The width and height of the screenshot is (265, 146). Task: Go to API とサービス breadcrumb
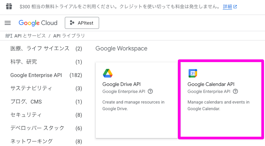tap(30, 36)
